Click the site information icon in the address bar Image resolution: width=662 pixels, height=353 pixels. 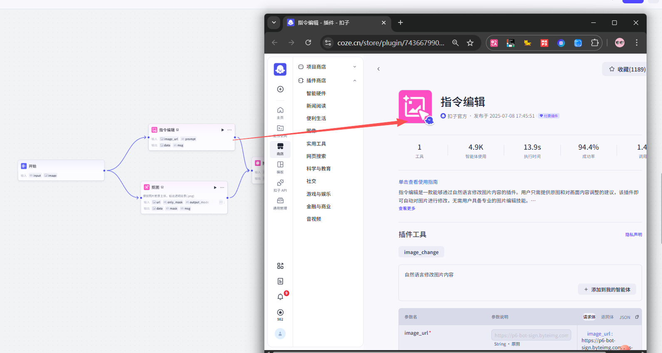(x=328, y=42)
